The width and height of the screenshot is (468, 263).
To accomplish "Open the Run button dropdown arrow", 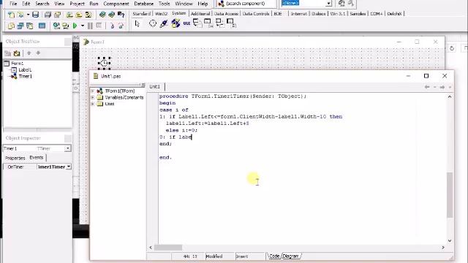I will coord(83,26).
